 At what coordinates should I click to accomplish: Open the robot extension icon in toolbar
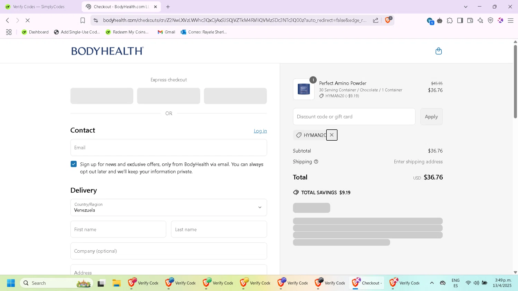coord(440,21)
